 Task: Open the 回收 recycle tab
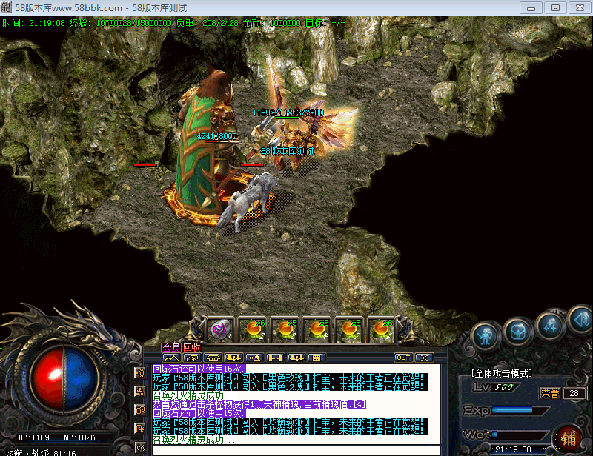pos(192,347)
